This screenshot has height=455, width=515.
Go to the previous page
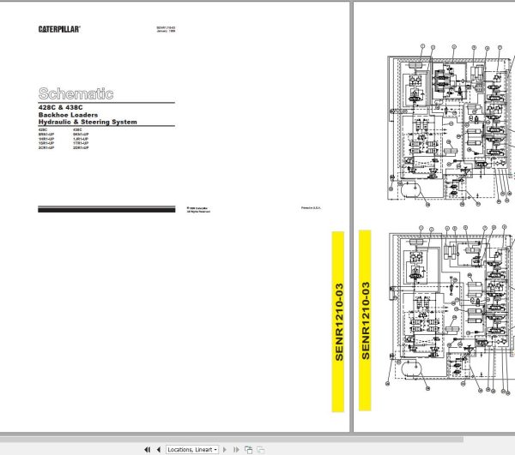159,449
